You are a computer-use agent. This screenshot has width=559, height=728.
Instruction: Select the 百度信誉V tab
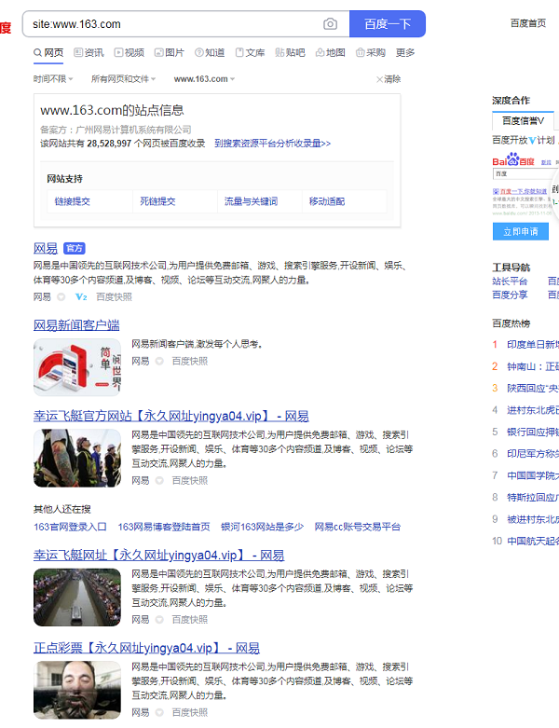(x=523, y=121)
